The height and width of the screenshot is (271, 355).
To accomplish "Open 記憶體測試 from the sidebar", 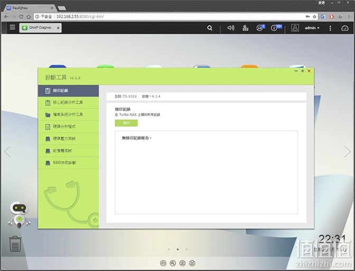I will (68, 151).
